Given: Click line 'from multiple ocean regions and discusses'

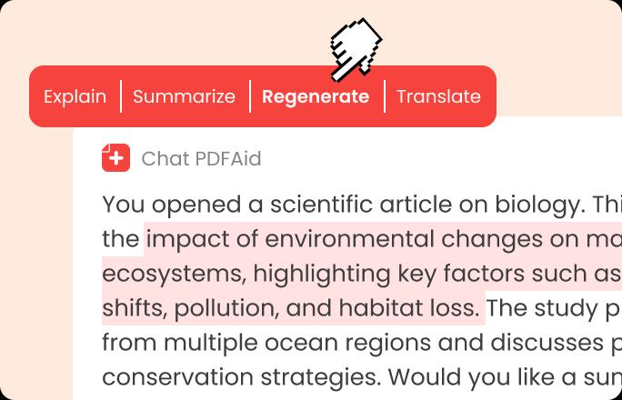Looking at the screenshot, I should [x=346, y=343].
